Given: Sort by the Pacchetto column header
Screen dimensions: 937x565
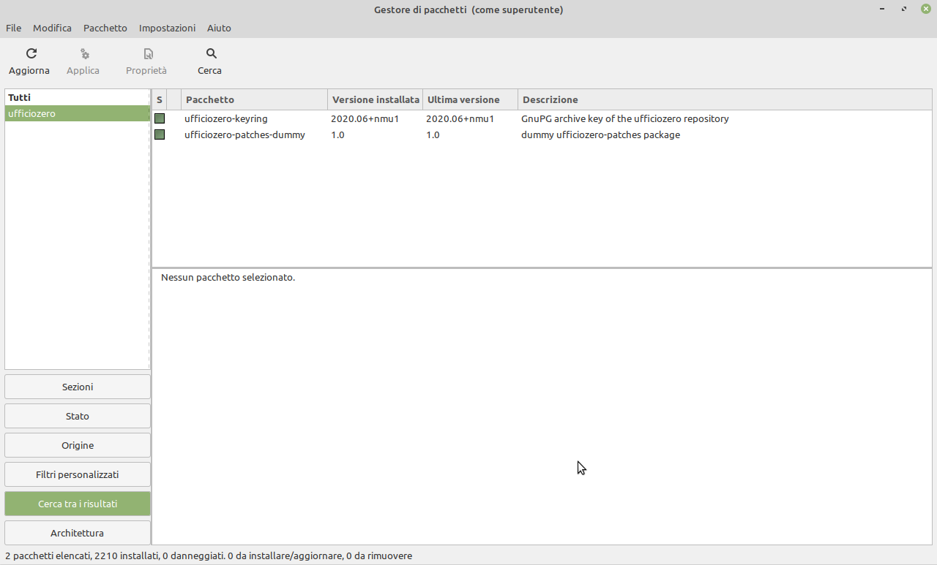Looking at the screenshot, I should pyautogui.click(x=253, y=99).
